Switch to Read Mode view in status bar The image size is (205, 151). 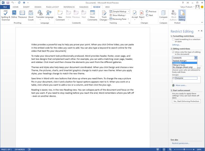coord(158,149)
